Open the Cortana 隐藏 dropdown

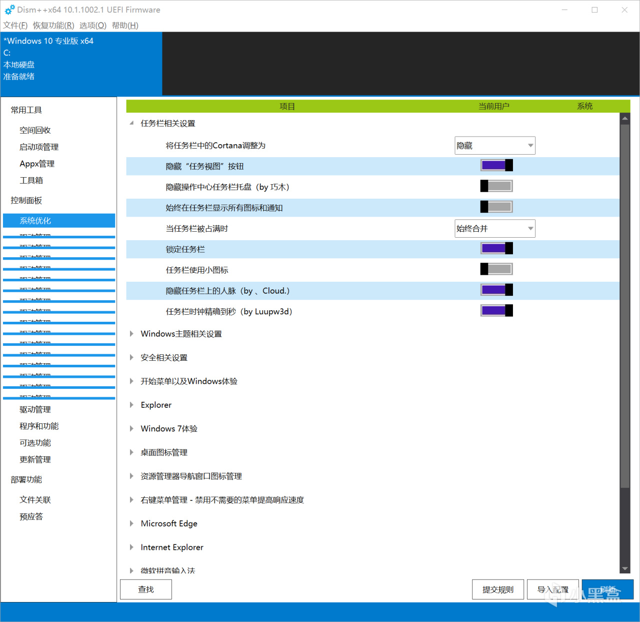[495, 146]
